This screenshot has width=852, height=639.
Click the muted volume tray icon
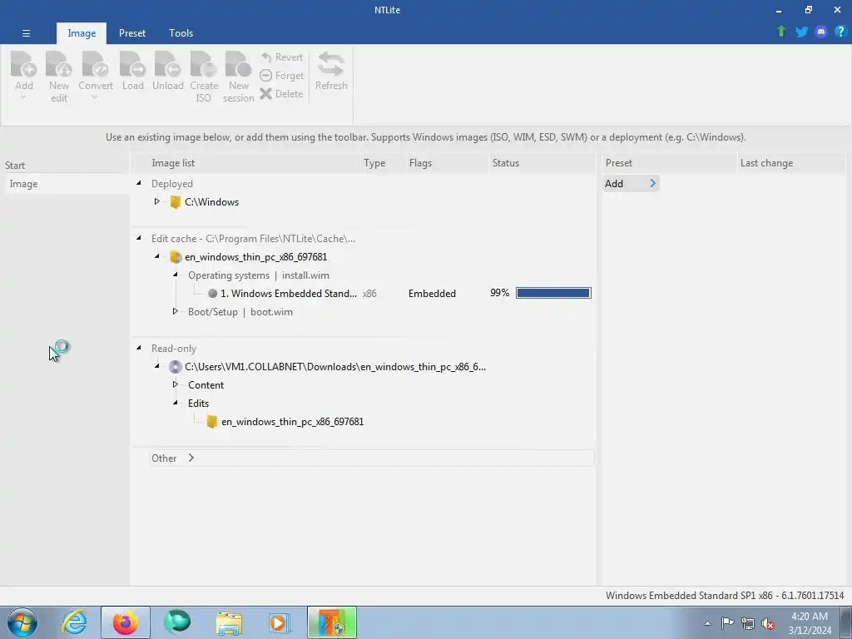tap(768, 623)
